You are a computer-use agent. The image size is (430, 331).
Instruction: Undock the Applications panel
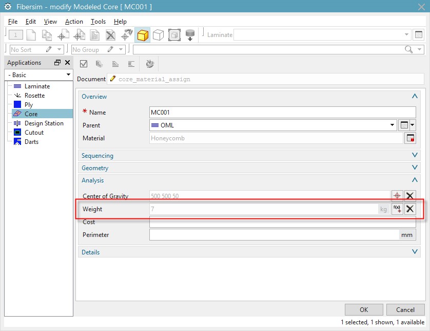(x=57, y=63)
